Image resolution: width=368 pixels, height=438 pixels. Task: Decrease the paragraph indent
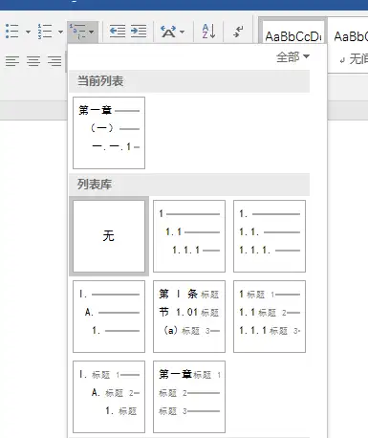pos(118,32)
